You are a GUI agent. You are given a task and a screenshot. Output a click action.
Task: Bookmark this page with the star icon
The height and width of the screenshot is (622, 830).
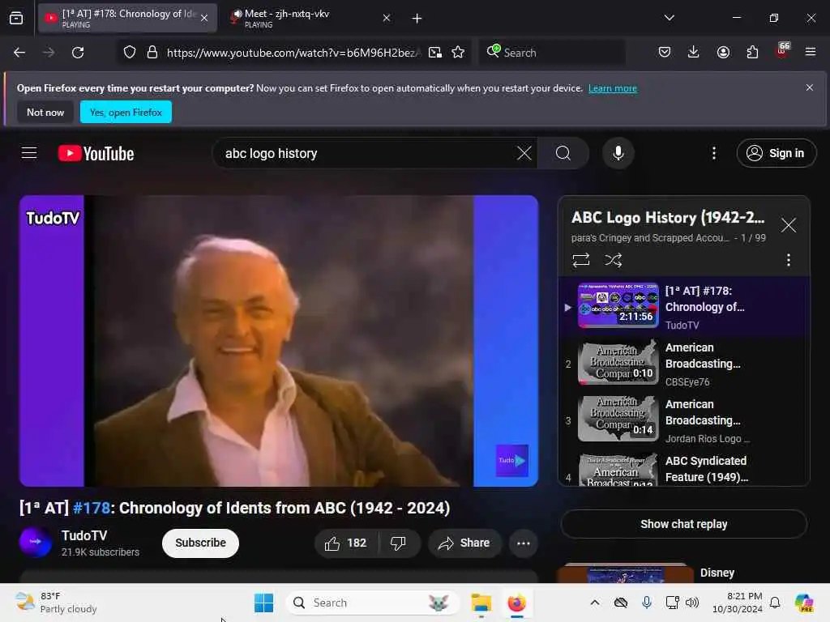pos(459,53)
